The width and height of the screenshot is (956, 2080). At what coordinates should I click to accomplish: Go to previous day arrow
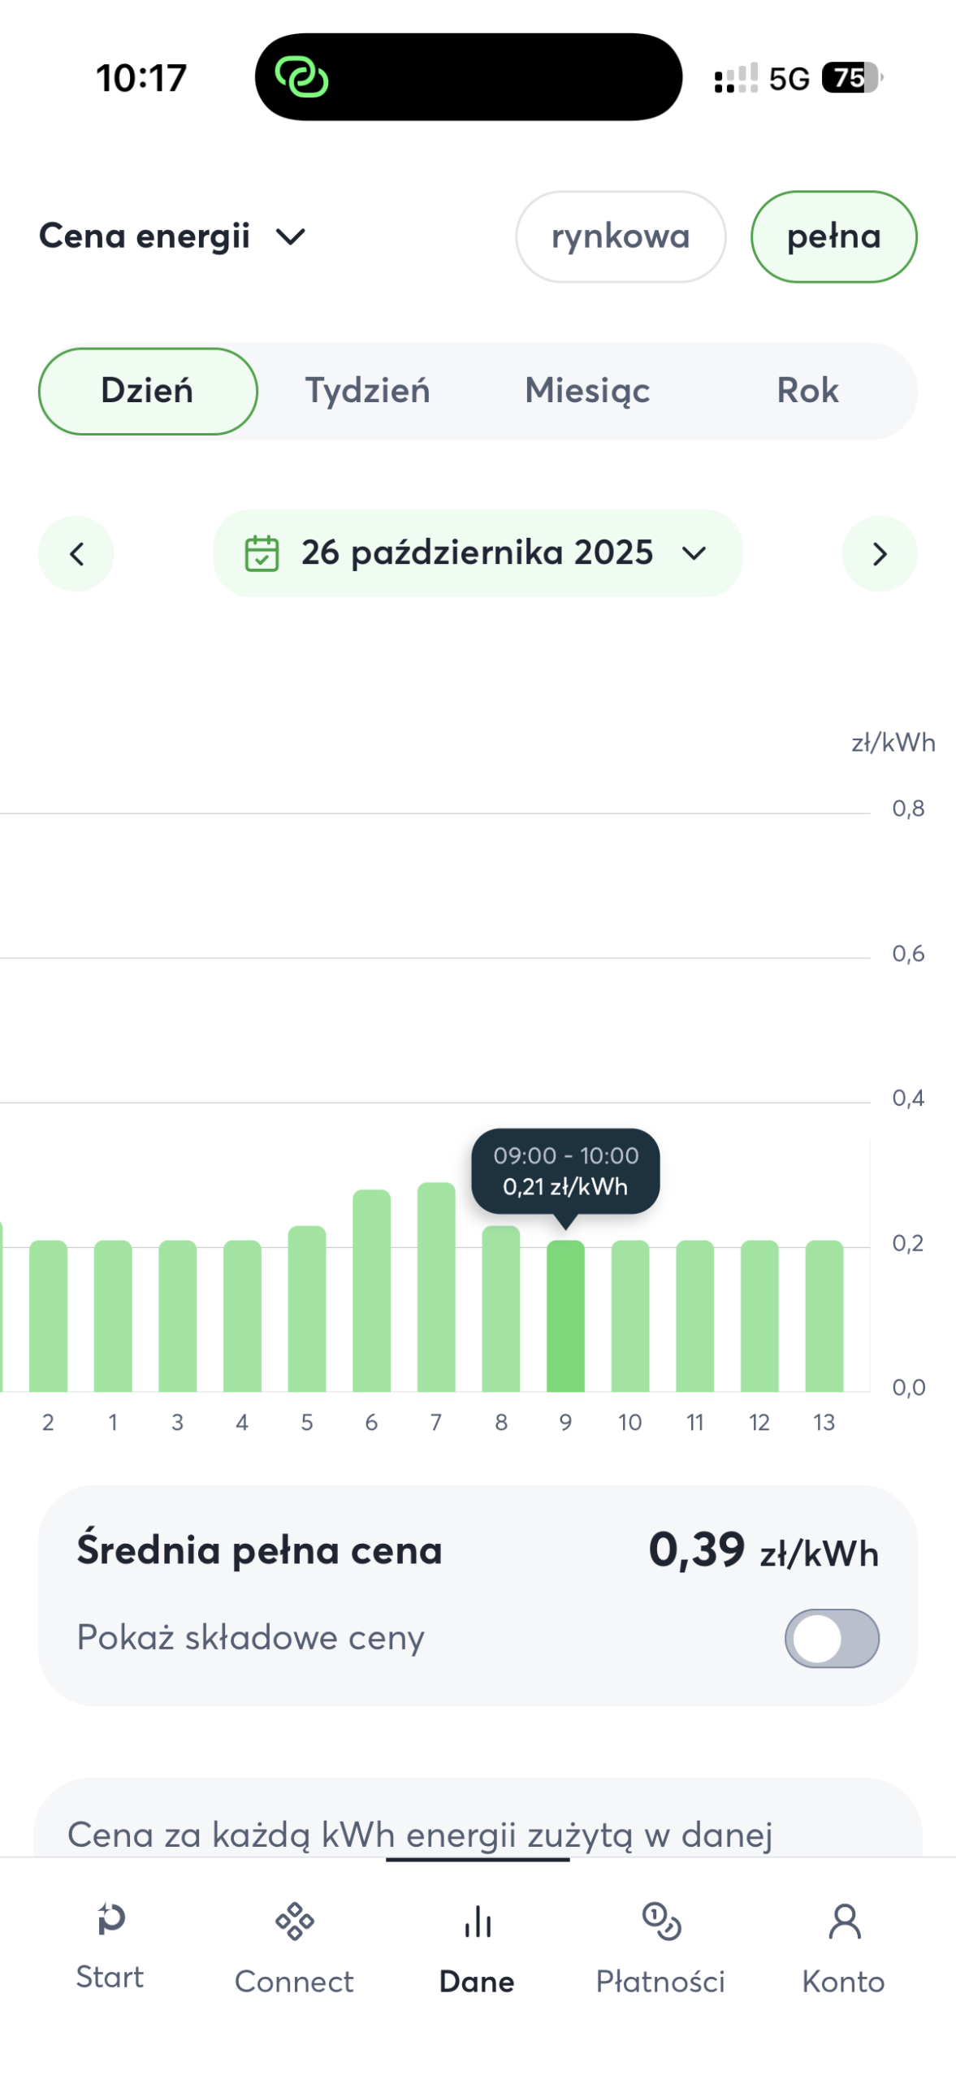(x=76, y=554)
